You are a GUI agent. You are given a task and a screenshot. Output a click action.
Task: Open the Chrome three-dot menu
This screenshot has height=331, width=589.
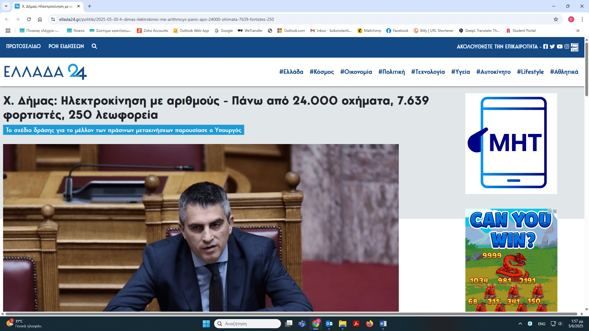(x=582, y=19)
